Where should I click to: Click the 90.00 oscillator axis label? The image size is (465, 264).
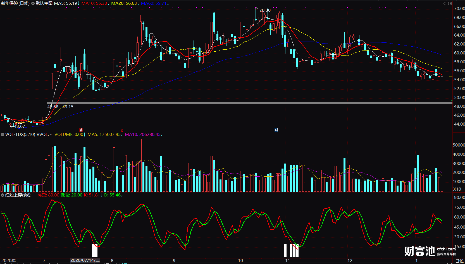tap(459, 198)
